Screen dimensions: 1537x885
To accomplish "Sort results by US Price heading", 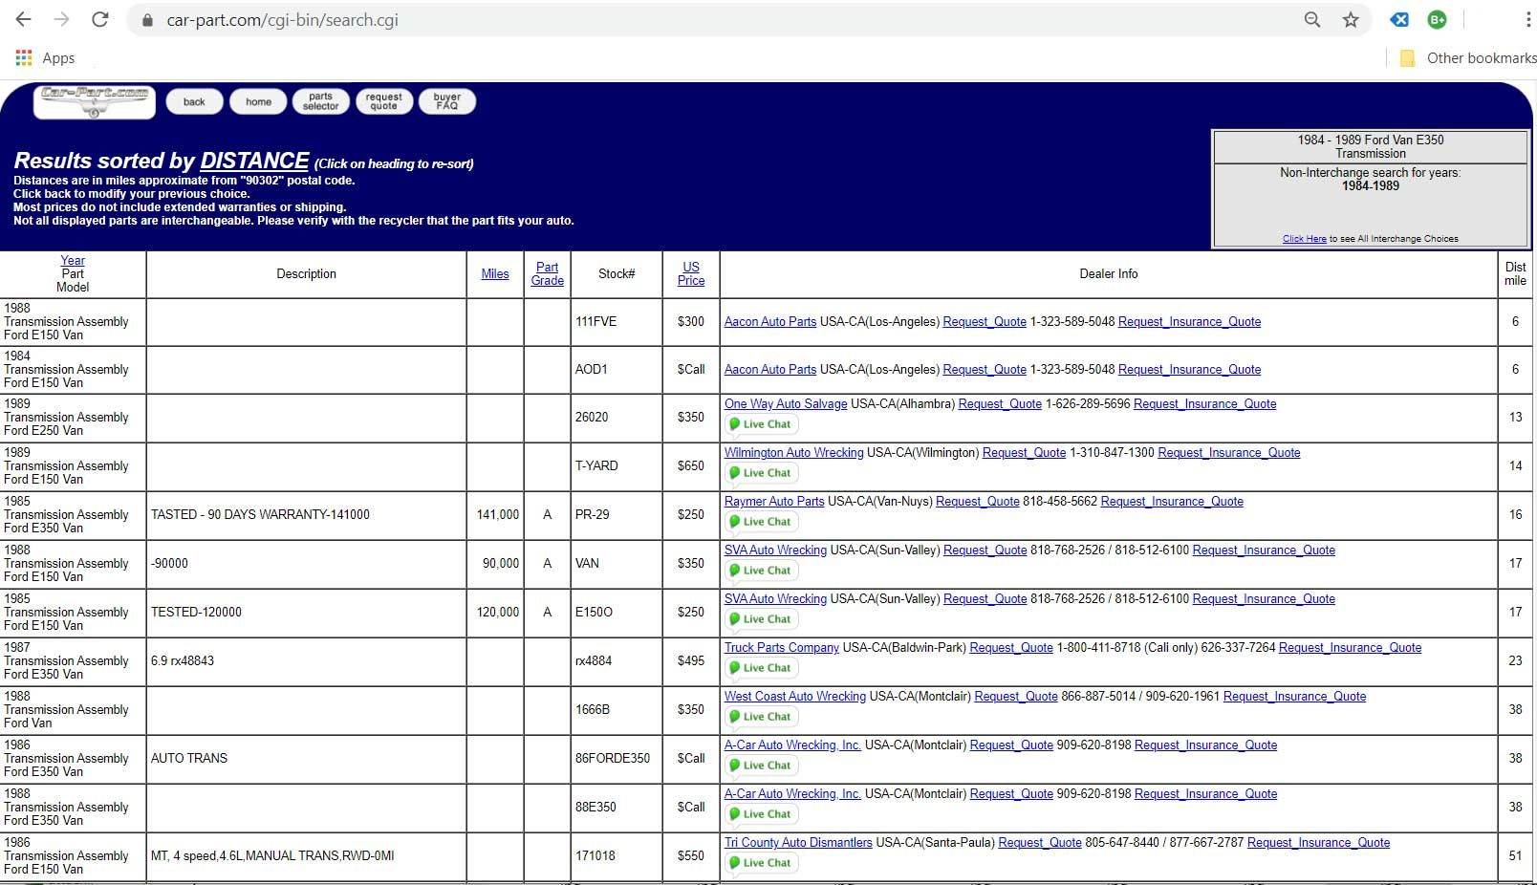I will 690,274.
